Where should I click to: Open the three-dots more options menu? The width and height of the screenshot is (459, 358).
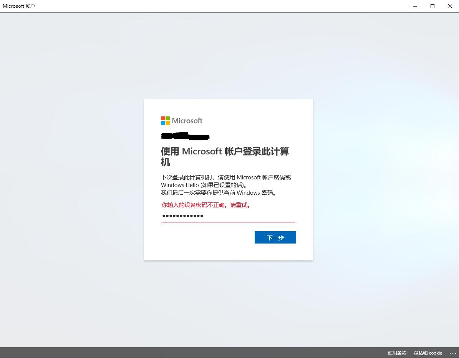pos(452,353)
